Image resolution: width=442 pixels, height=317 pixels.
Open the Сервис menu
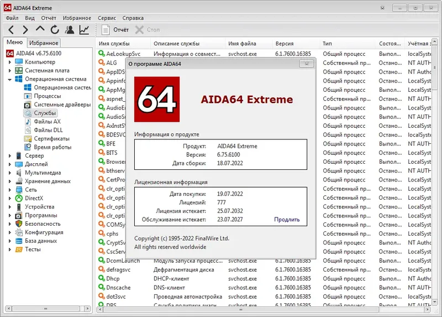(107, 18)
